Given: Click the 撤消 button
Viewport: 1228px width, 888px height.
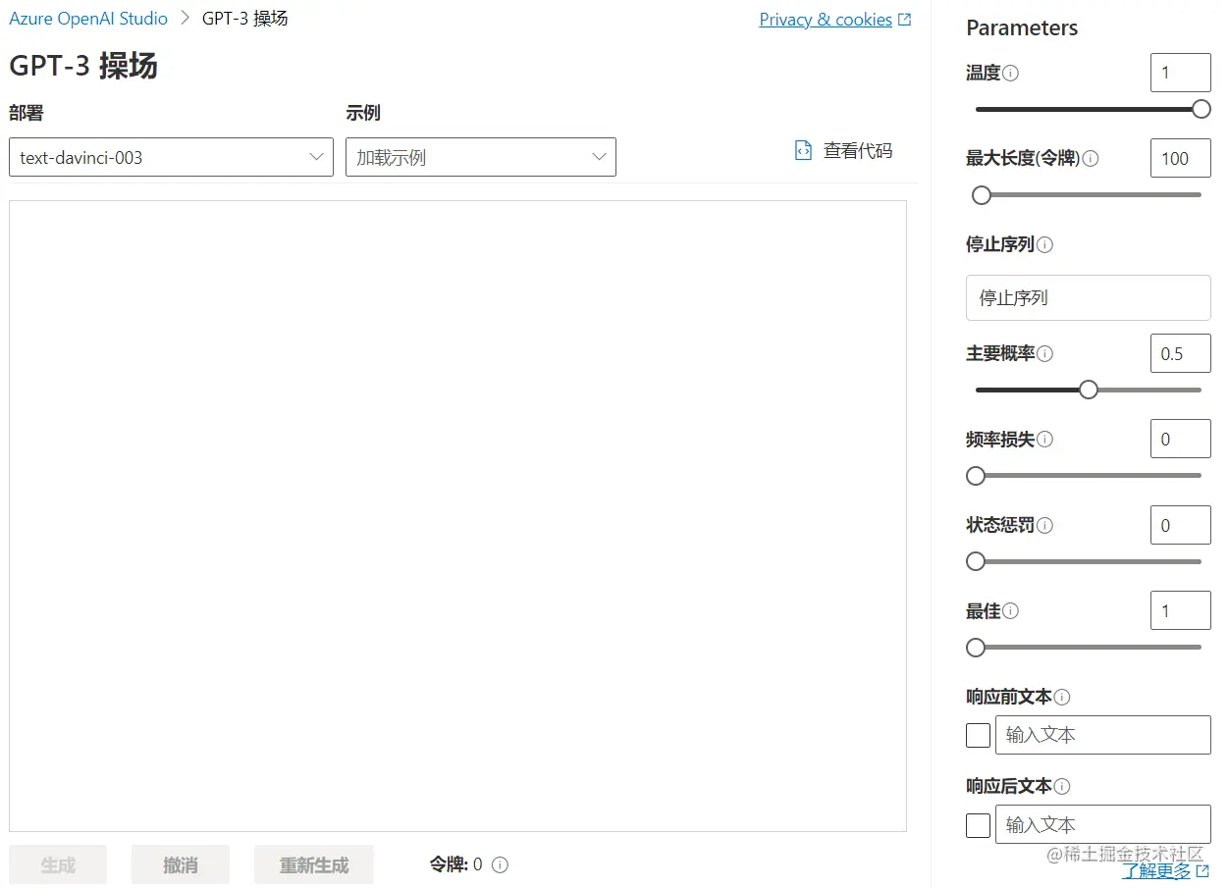Looking at the screenshot, I should click(x=181, y=864).
